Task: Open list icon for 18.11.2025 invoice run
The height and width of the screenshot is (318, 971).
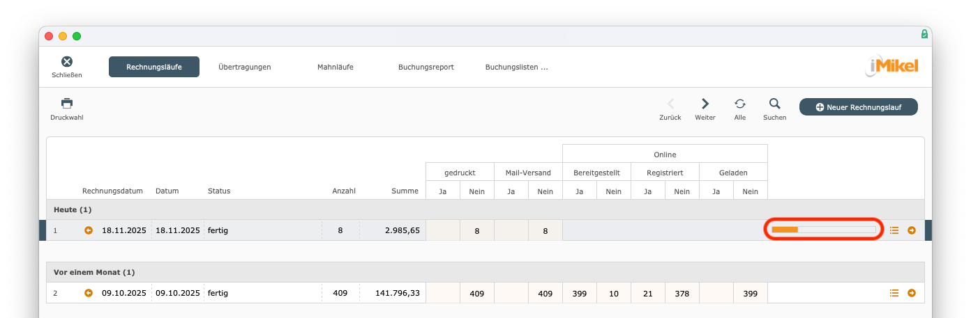Action: (x=894, y=230)
